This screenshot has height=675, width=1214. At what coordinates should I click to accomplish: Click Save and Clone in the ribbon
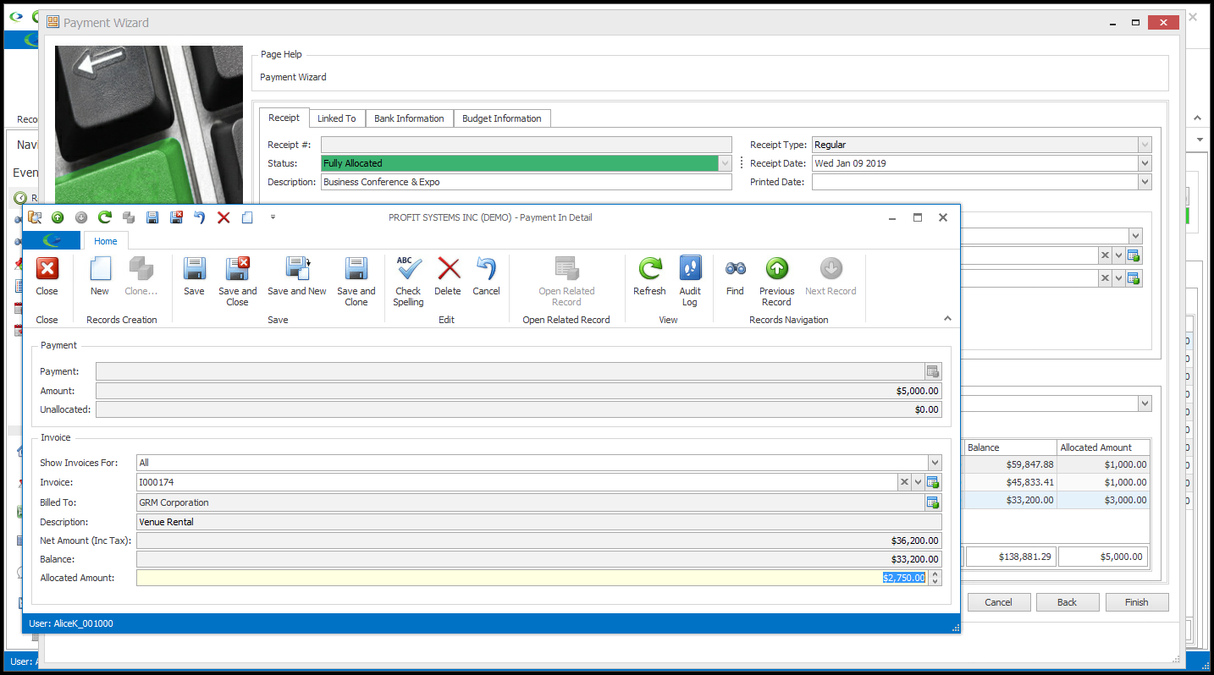click(356, 282)
